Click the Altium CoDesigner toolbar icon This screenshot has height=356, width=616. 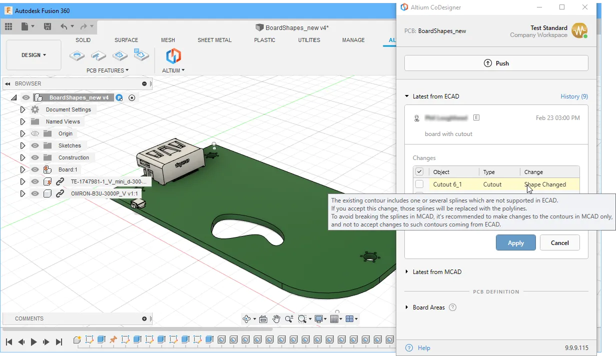[173, 55]
